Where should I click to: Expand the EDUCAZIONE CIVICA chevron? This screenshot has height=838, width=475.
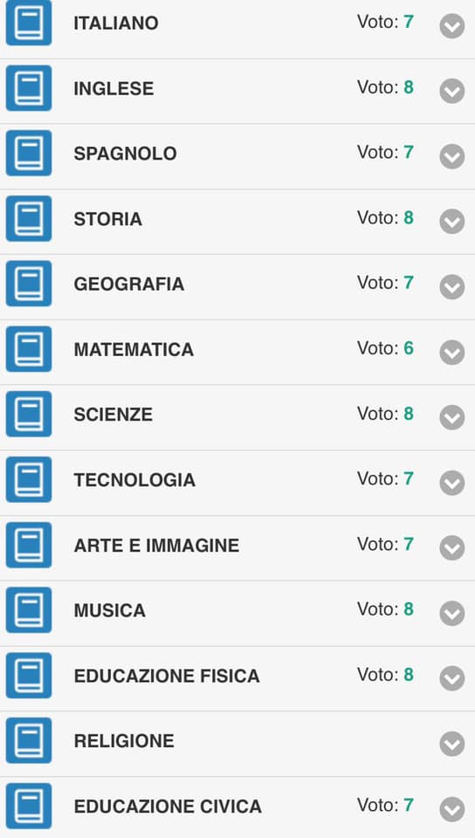pyautogui.click(x=452, y=809)
